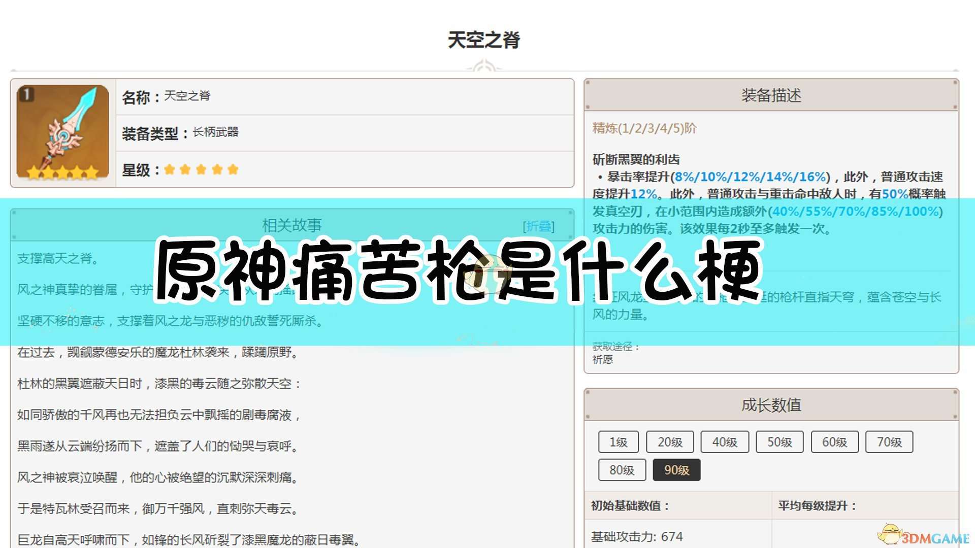Image resolution: width=975 pixels, height=548 pixels.
Task: Select the 40级 level tab
Action: coord(725,442)
